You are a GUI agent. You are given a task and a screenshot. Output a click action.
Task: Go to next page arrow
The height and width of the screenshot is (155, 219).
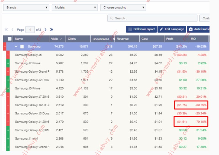45,30
